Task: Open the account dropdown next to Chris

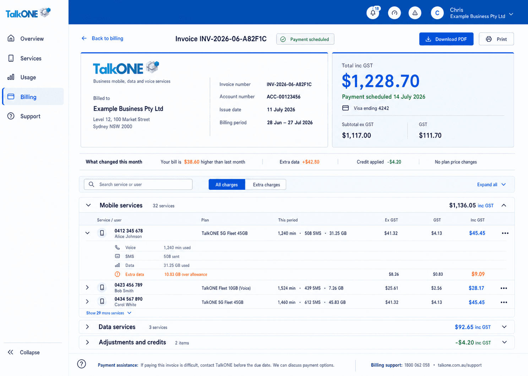Action: coord(511,14)
